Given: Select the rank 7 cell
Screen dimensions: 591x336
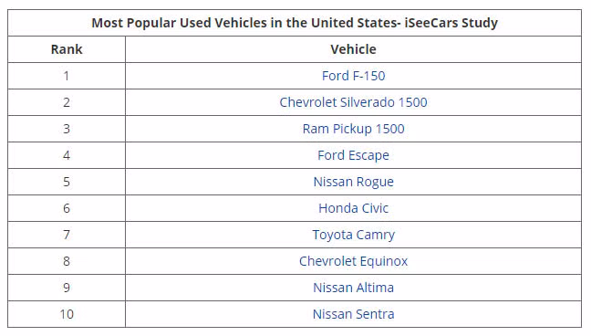Looking at the screenshot, I should pyautogui.click(x=67, y=235).
